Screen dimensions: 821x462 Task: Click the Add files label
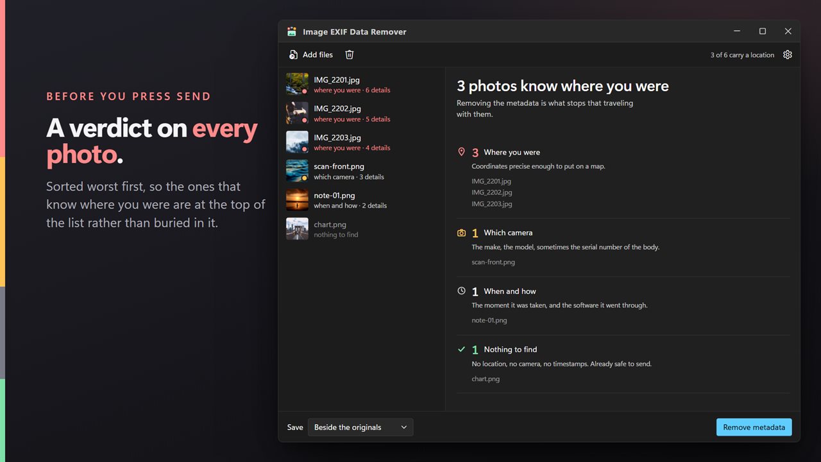tap(317, 55)
